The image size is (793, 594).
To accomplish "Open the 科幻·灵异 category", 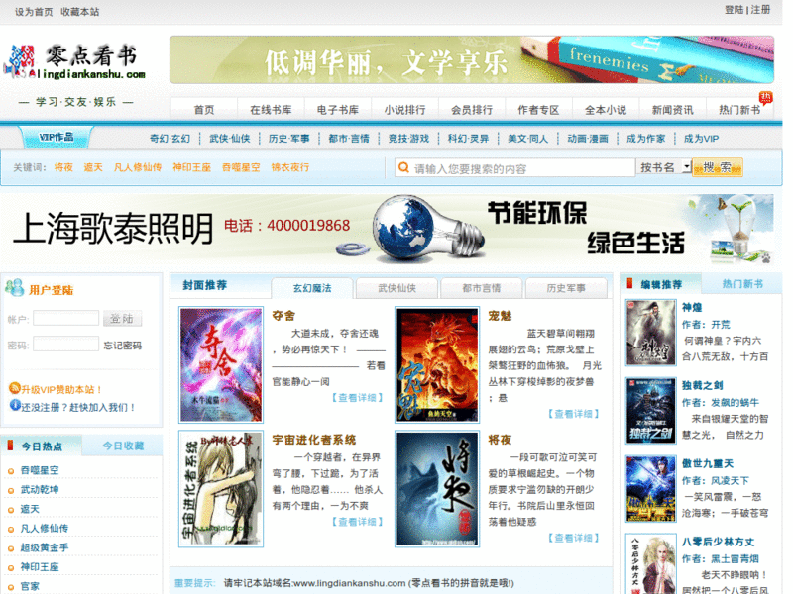I will (x=468, y=139).
